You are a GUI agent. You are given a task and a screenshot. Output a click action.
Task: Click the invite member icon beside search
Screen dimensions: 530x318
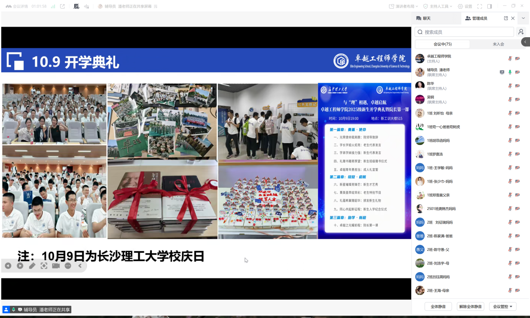pos(521,32)
